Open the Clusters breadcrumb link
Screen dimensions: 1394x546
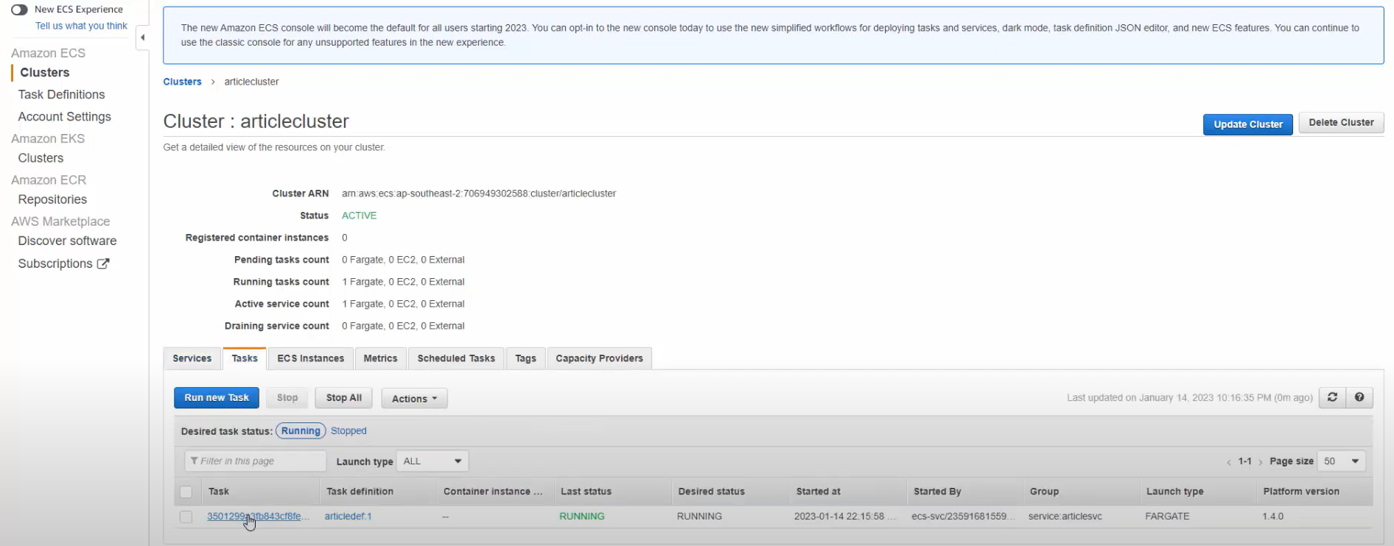click(x=182, y=82)
